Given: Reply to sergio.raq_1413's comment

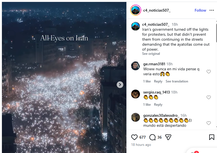Looking at the screenshot, I should [x=158, y=105].
